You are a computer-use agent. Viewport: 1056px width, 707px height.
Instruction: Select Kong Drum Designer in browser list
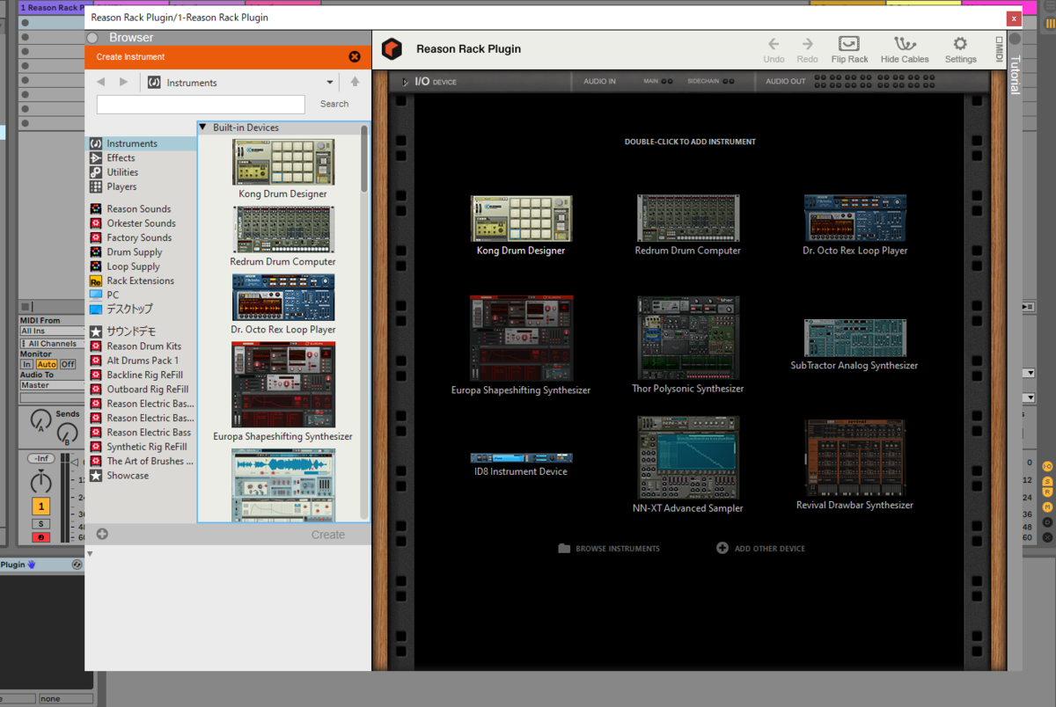point(282,168)
